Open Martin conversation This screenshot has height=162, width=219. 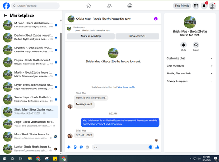click(x=30, y=74)
